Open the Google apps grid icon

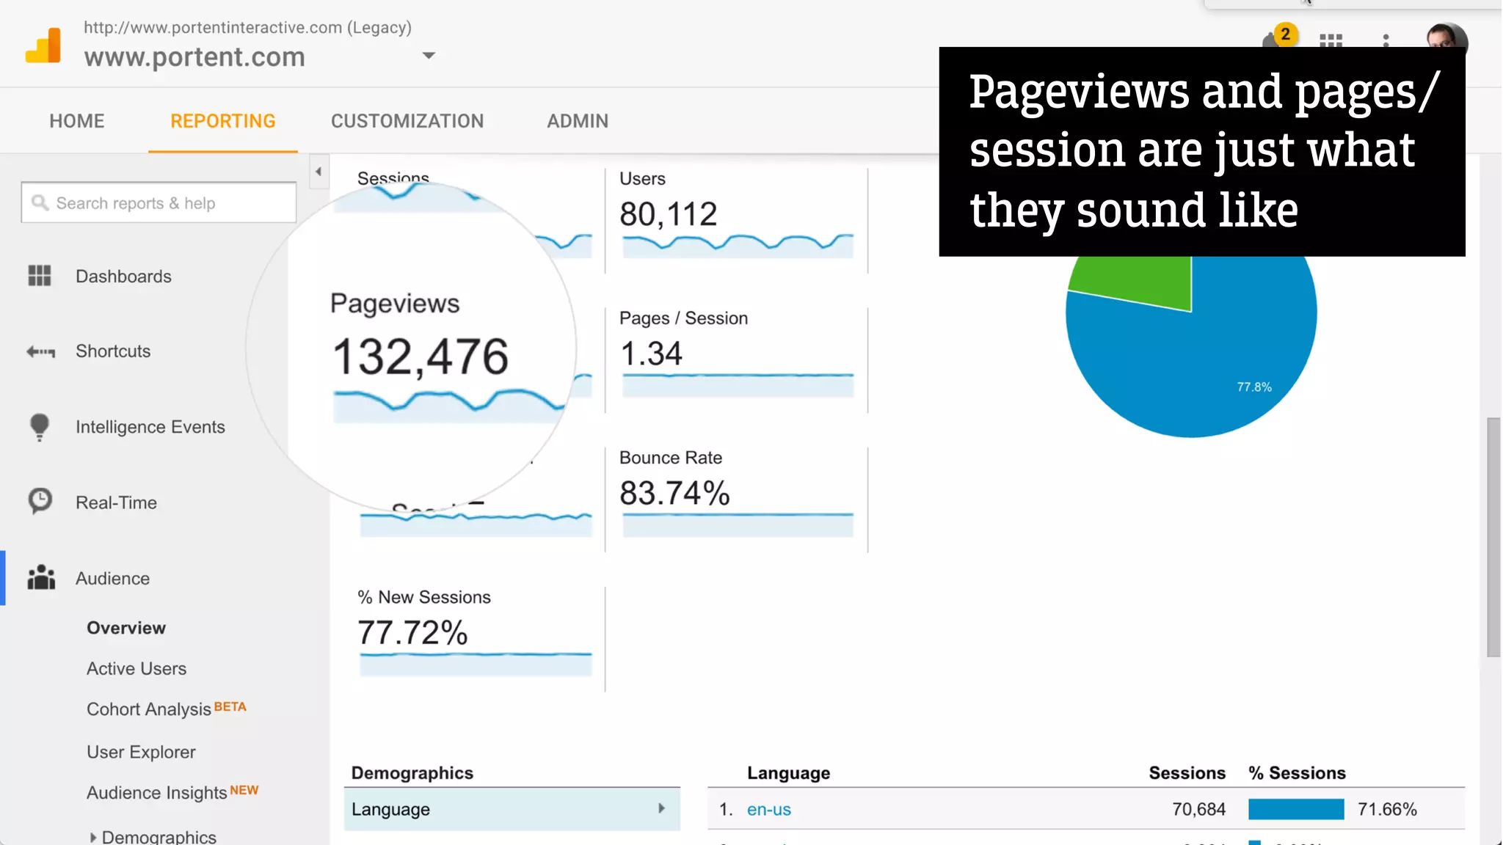coord(1331,40)
